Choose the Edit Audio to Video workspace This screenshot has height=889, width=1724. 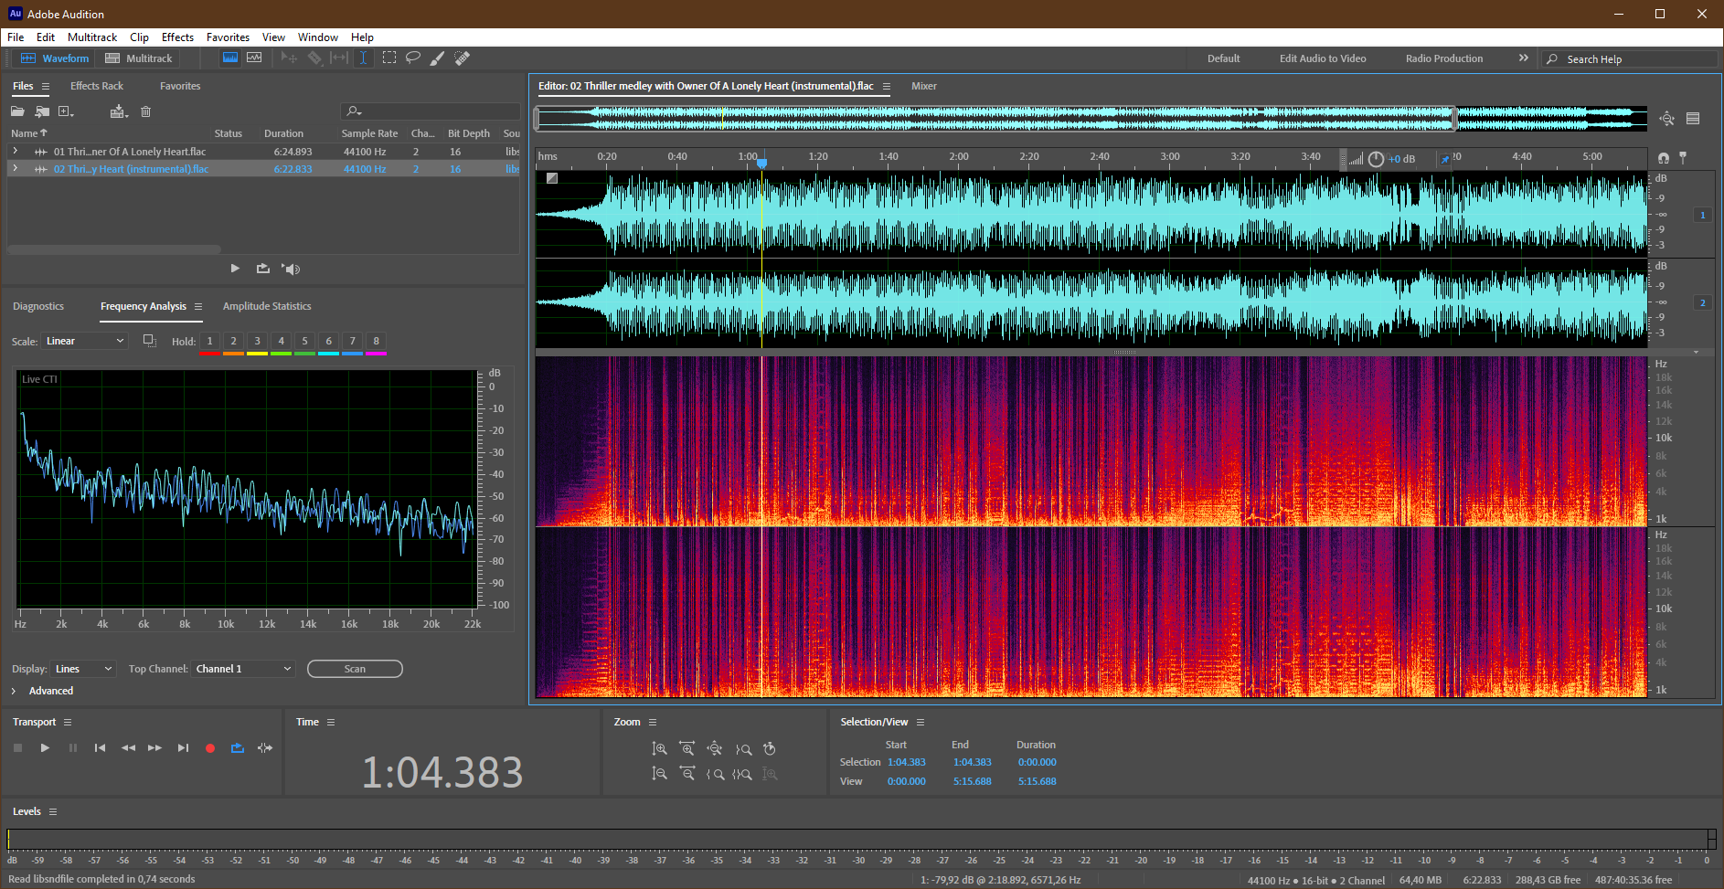click(1323, 58)
